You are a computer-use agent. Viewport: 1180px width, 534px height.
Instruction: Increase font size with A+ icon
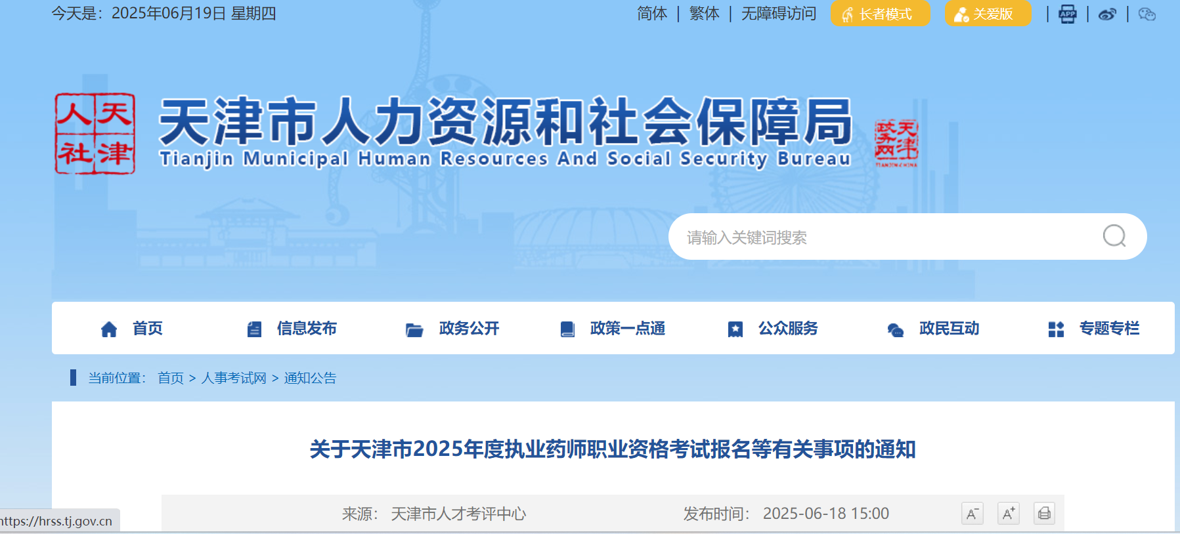1008,514
